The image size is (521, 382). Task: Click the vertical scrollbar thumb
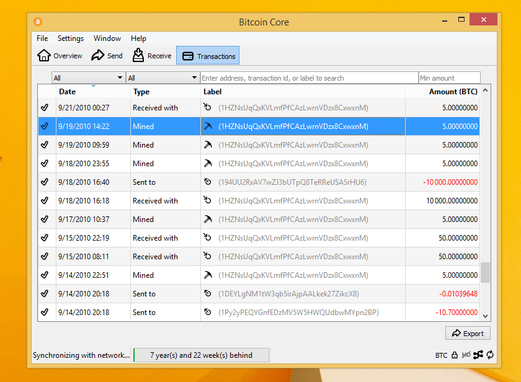(485, 272)
